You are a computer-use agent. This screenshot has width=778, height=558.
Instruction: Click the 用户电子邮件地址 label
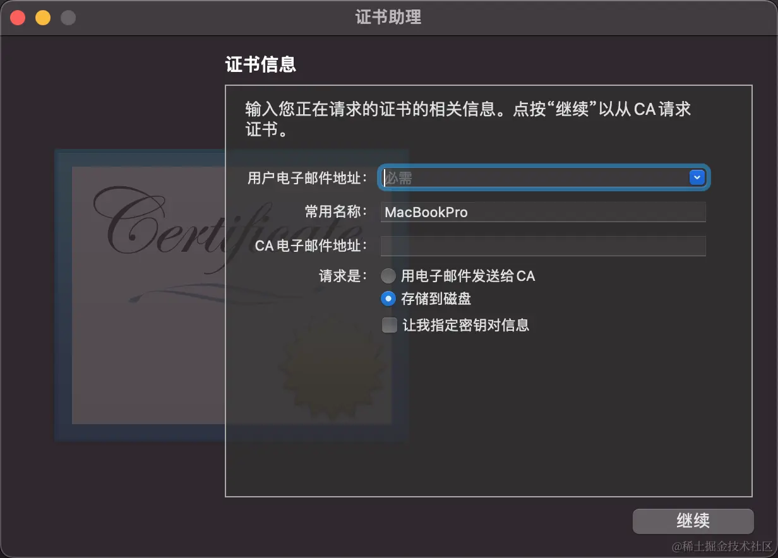(308, 179)
